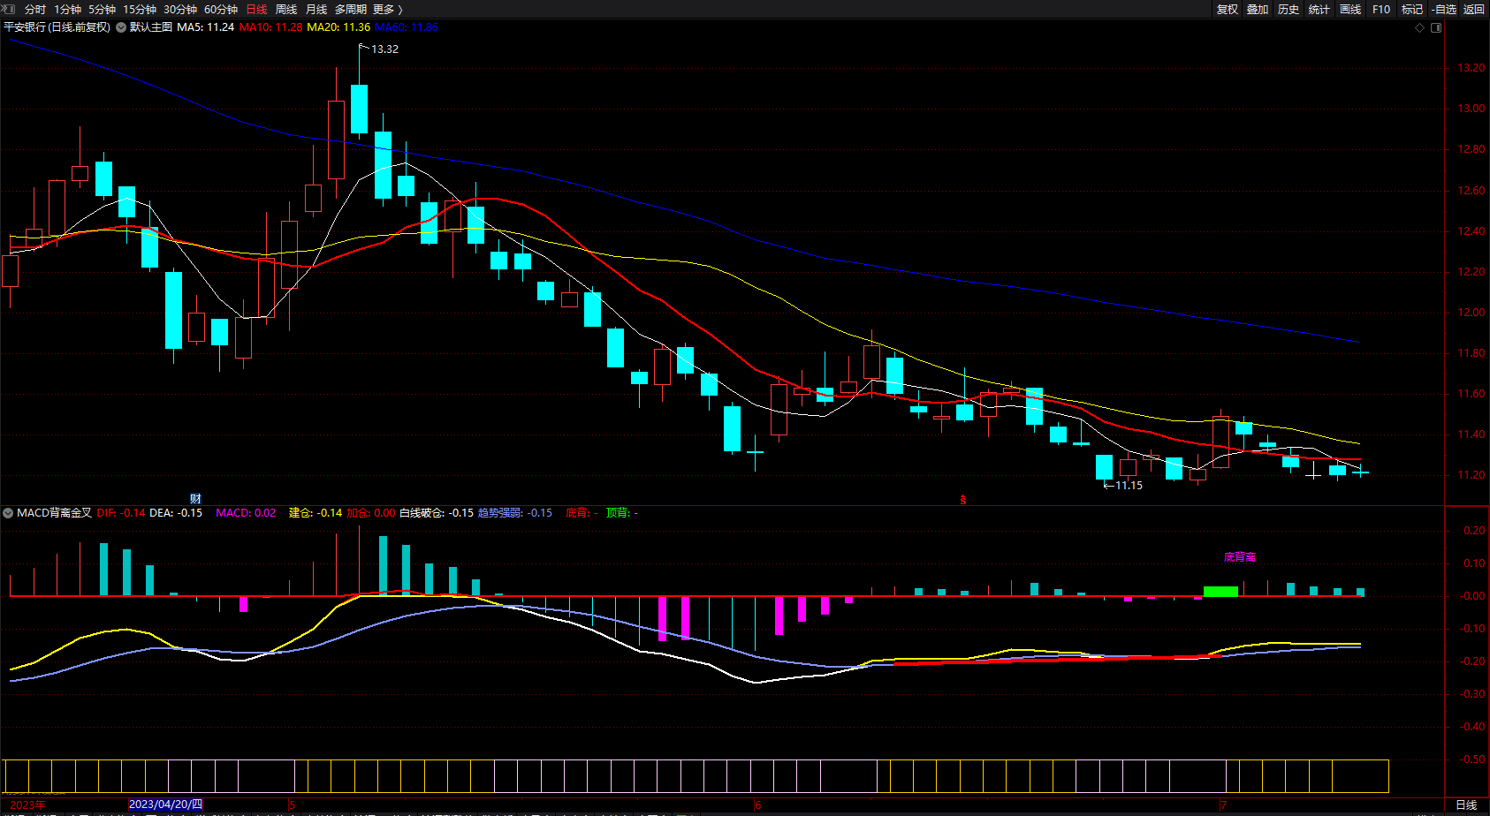
Task: Select the 1分钟 period tab
Action: coord(67,10)
